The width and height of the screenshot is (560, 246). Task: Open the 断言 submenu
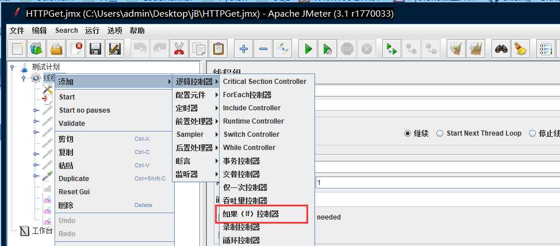(x=197, y=161)
